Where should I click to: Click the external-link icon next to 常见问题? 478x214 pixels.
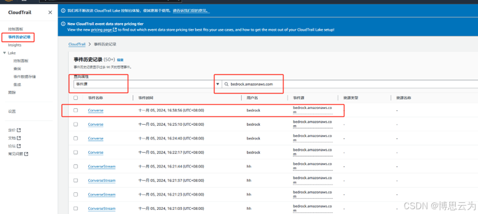[26, 154]
